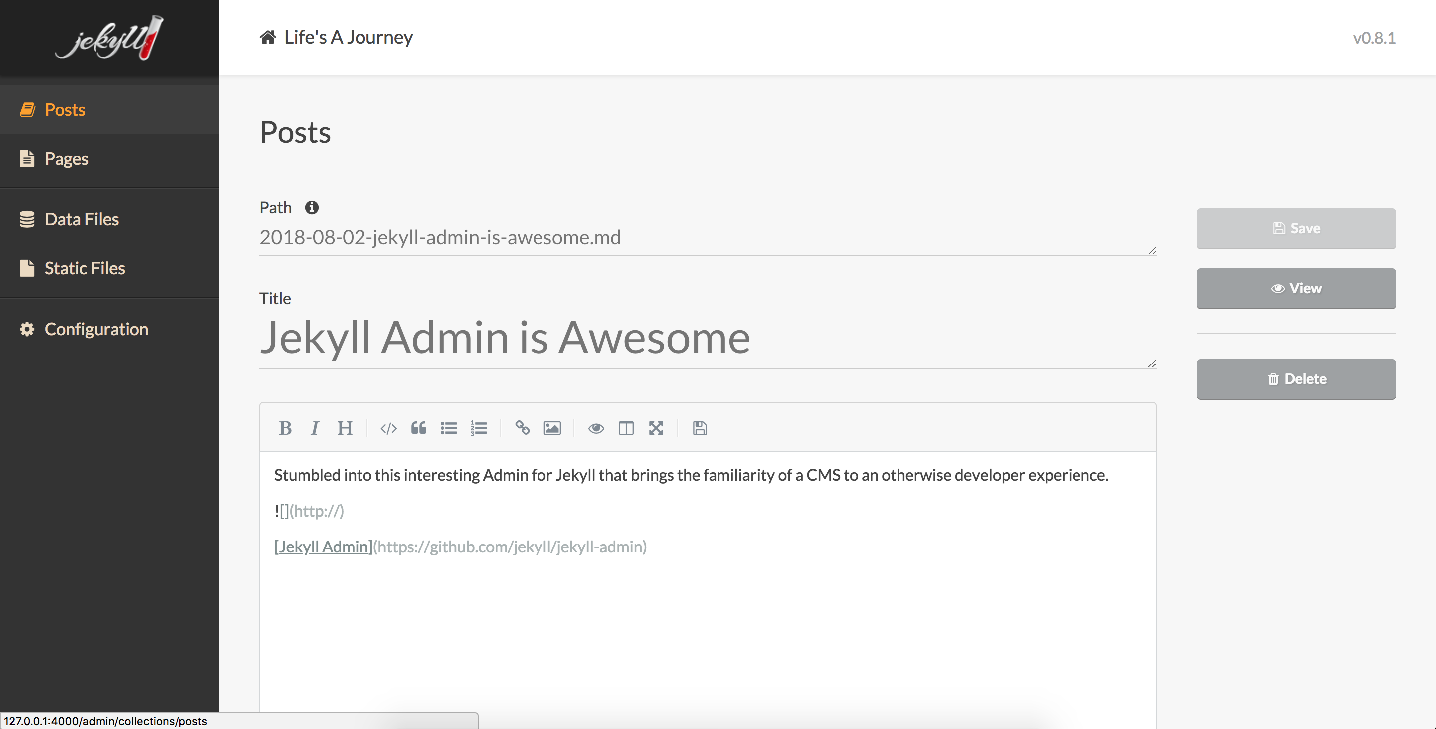Image resolution: width=1436 pixels, height=729 pixels.
Task: Toggle the editor preview eye icon
Action: (596, 428)
